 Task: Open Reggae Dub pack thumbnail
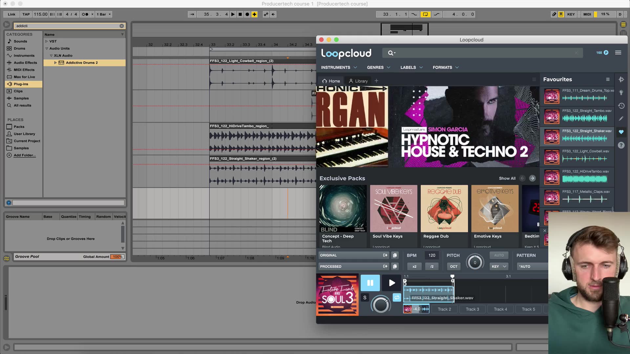(x=444, y=208)
